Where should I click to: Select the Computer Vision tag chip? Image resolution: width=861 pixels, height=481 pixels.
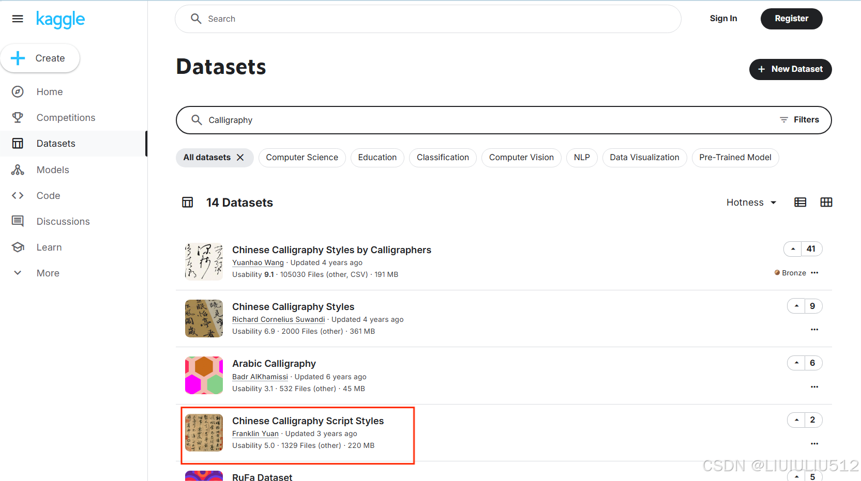(x=521, y=158)
